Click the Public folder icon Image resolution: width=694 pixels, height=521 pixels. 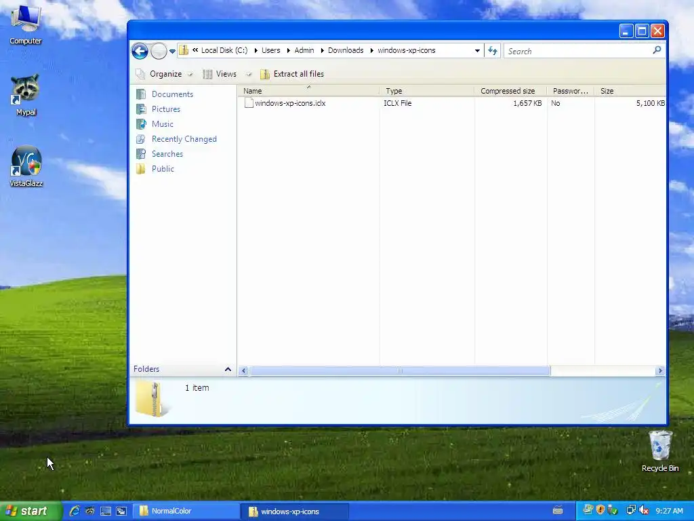click(141, 169)
